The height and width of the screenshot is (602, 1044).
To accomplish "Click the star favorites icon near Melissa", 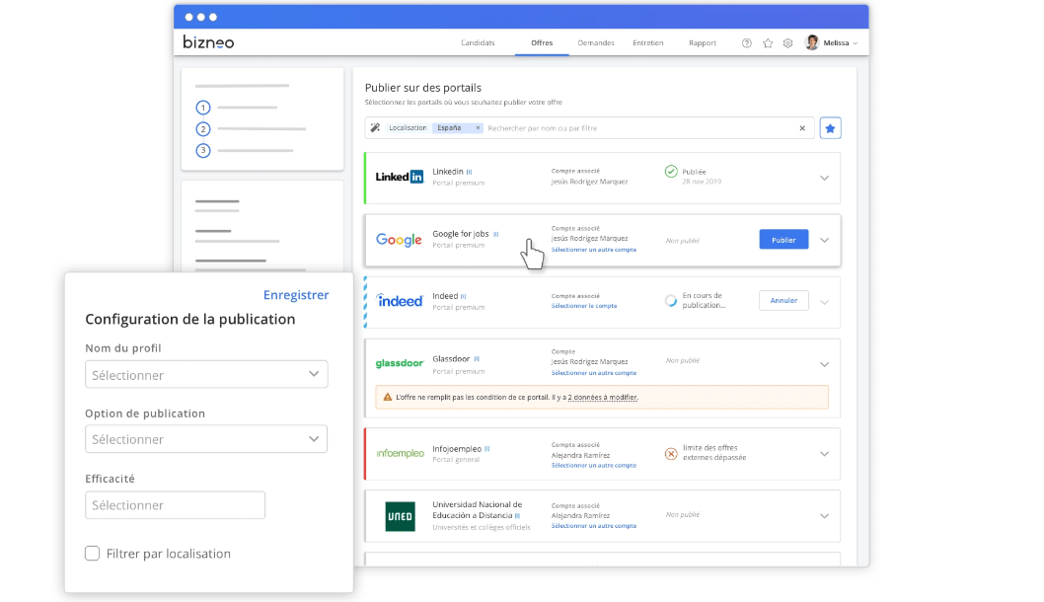I will 768,42.
